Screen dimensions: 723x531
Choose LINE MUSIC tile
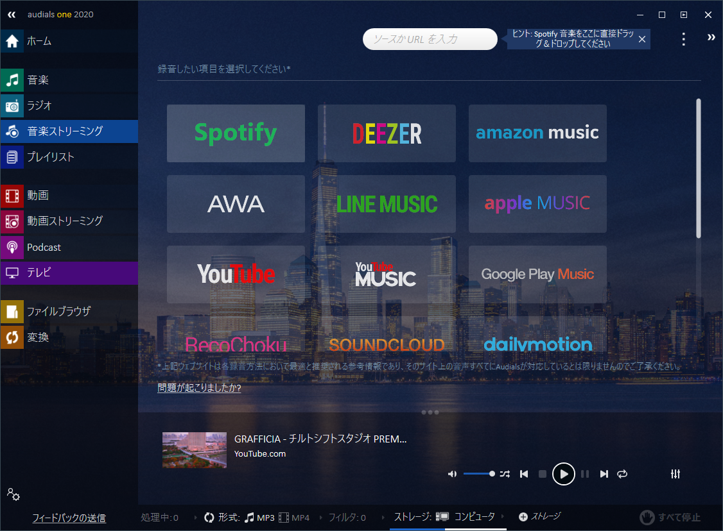pyautogui.click(x=387, y=203)
